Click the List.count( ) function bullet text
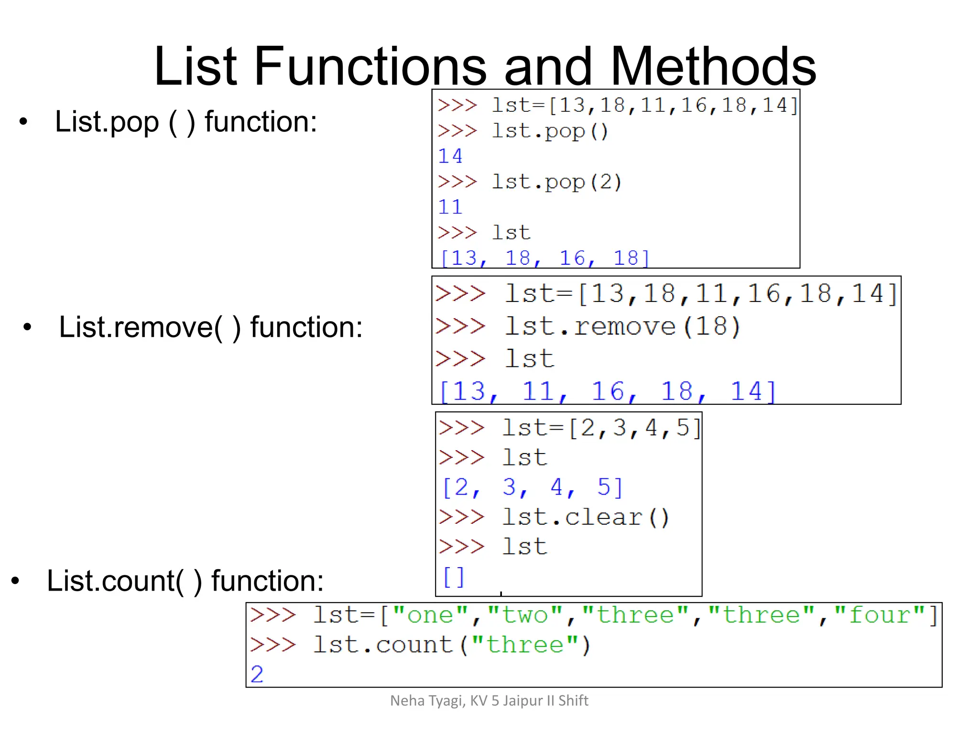This screenshot has height=734, width=979. pyautogui.click(x=185, y=581)
